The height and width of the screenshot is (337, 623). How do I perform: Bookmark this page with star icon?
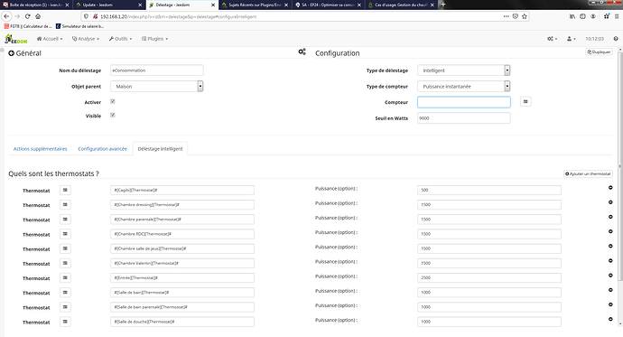click(x=524, y=16)
